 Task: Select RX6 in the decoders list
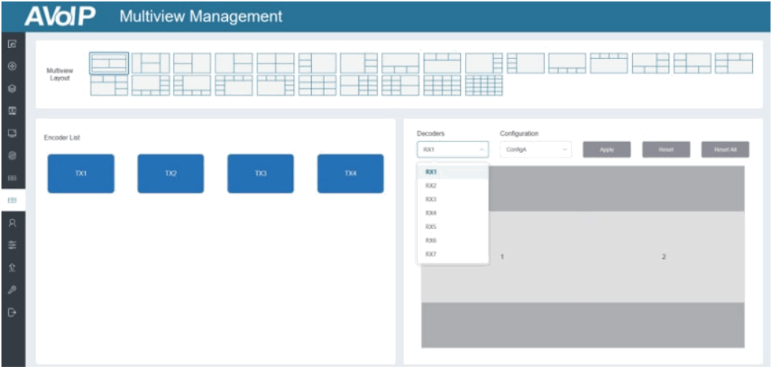point(452,240)
